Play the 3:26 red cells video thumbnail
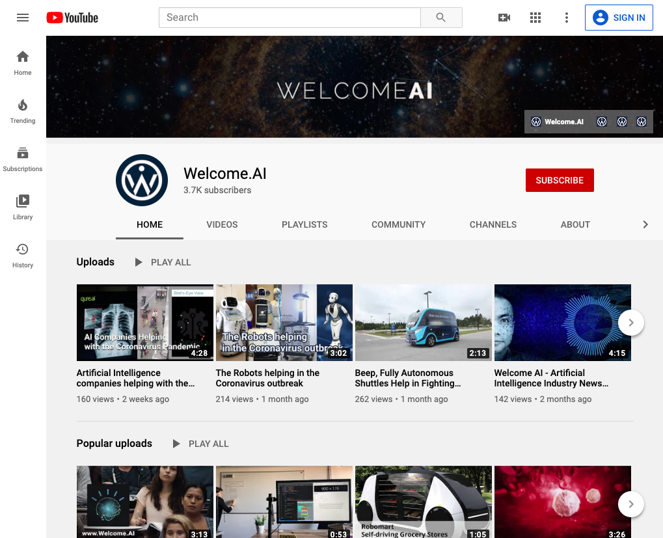This screenshot has width=663, height=538. tap(562, 502)
